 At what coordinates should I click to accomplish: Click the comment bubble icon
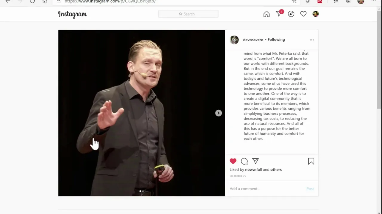pos(244,161)
